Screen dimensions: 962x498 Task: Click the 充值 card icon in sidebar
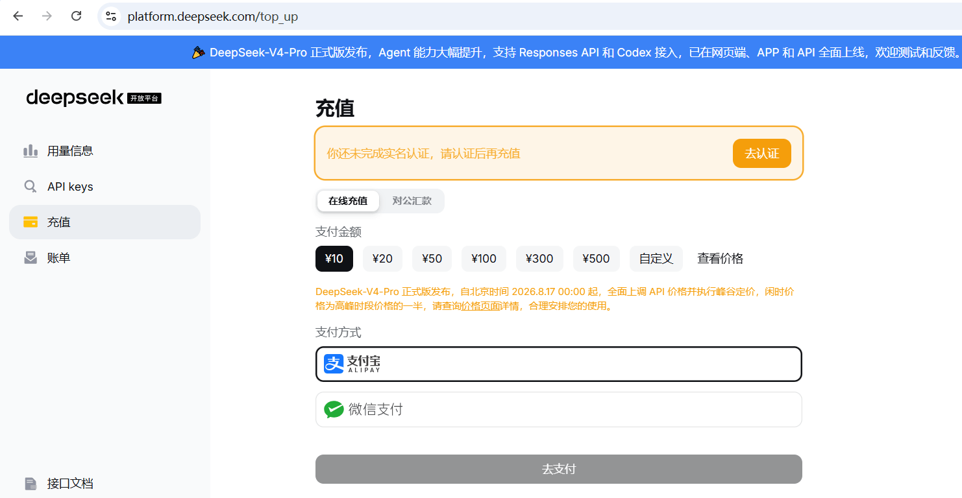(31, 222)
